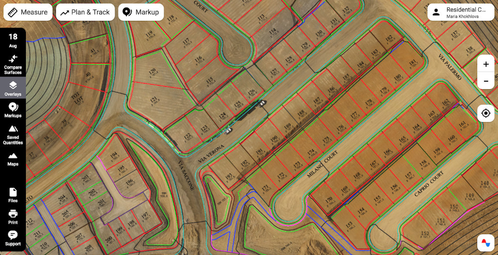The width and height of the screenshot is (498, 255).
Task: Open Support chat
Action: 13,238
